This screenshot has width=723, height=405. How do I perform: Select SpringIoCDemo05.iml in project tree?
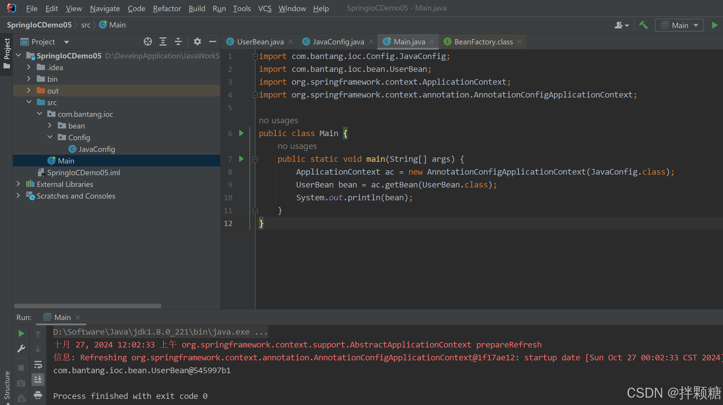[x=83, y=173]
